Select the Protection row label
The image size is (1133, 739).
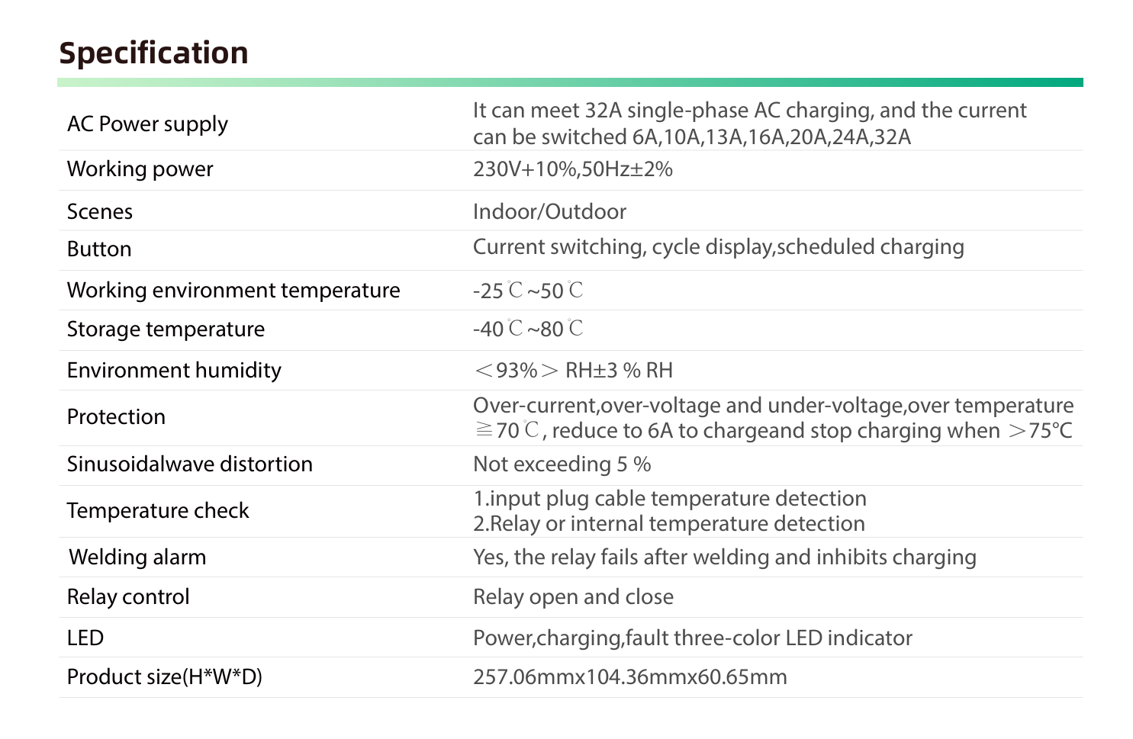[116, 416]
